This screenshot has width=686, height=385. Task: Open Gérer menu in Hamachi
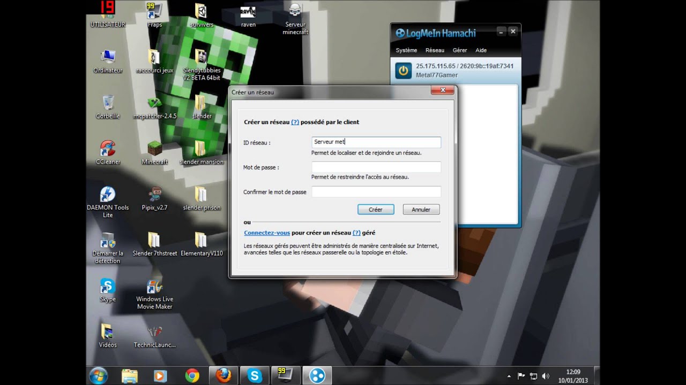[x=460, y=50]
